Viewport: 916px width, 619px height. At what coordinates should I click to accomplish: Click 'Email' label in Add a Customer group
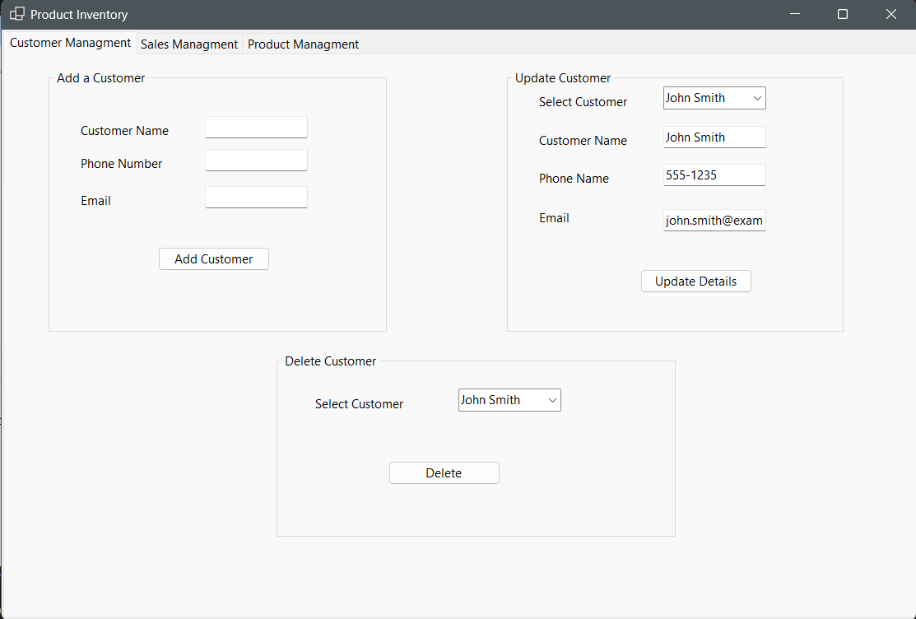pos(95,201)
